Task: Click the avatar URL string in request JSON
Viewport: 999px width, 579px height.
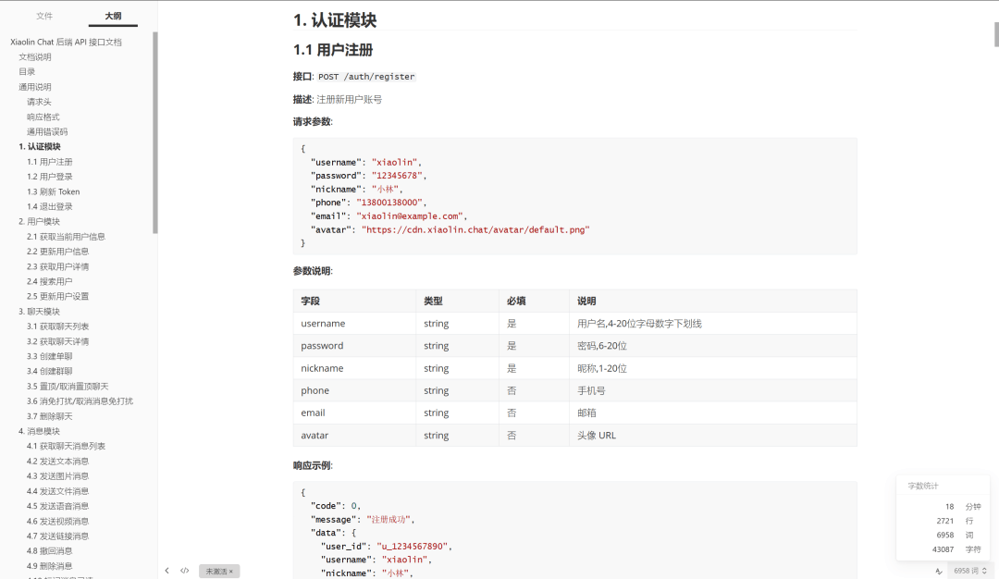Action: (475, 229)
